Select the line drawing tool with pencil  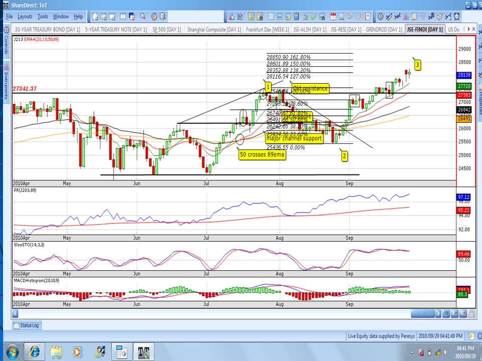tap(389, 17)
